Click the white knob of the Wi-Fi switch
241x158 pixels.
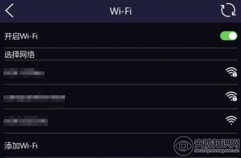coord(233,36)
